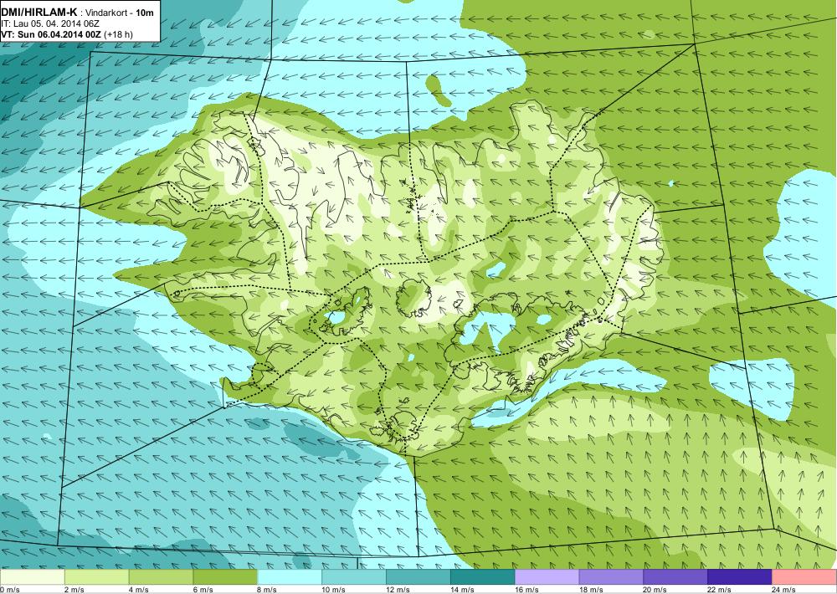Click the 22–24 m/s dark indigo legend swatch
Viewport: 837px width, 594px height.
(x=740, y=577)
